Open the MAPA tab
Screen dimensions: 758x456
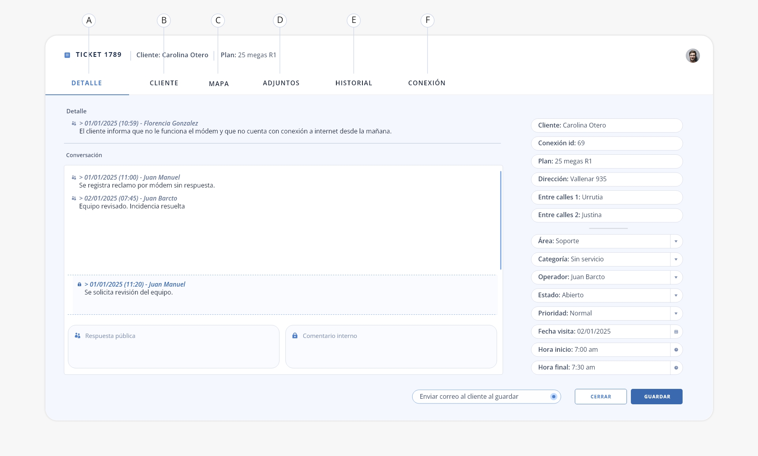(219, 84)
